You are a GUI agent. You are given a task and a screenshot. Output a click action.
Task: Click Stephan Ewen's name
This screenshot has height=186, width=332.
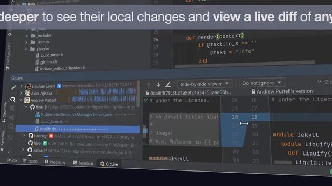tap(43, 86)
